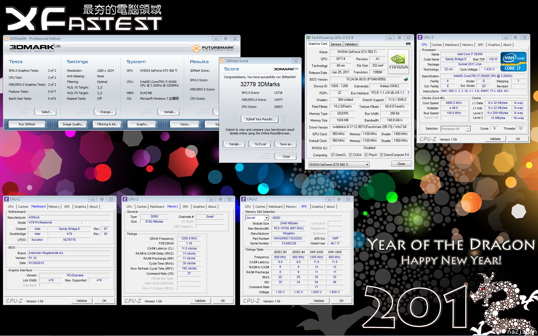
Task: Click the GPU-Z screenshot camera icon
Action: [408, 44]
